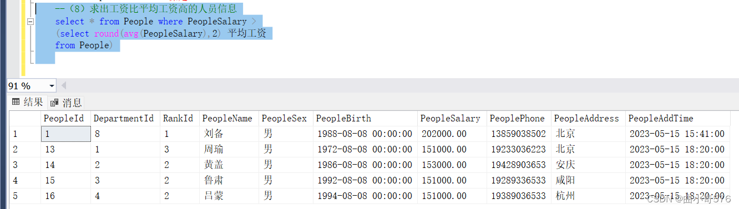Select the PeopleBirth column header
This screenshot has width=739, height=209.
366,118
